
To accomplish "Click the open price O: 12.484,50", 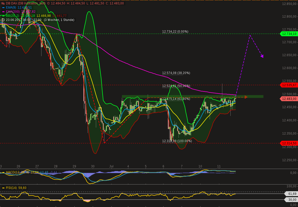I will (56, 3).
